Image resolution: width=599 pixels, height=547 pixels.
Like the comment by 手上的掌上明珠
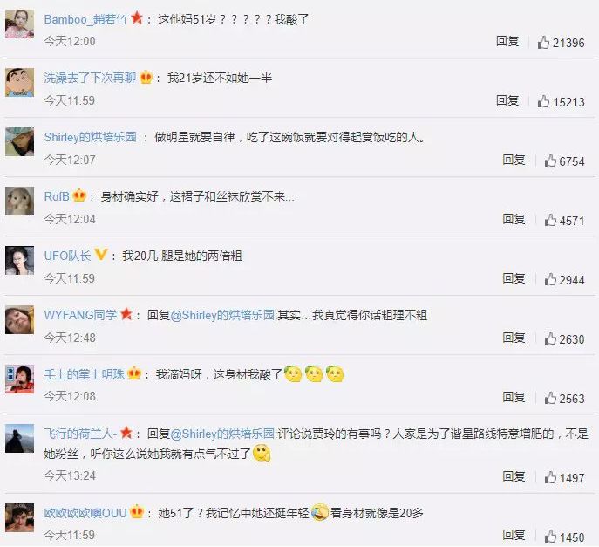pos(550,398)
